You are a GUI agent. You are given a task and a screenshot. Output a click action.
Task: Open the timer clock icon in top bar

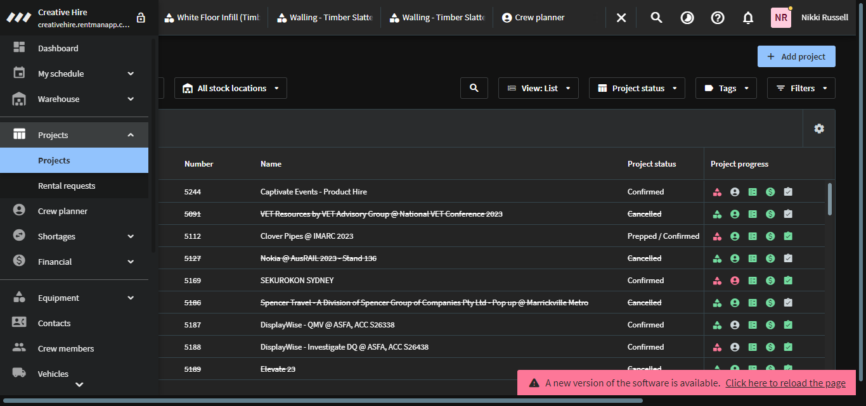[x=687, y=18]
